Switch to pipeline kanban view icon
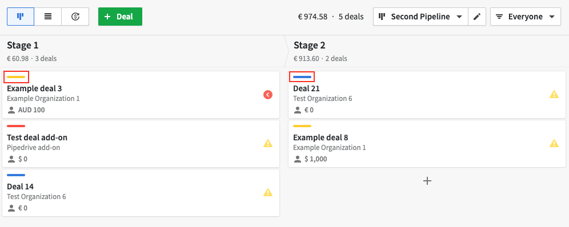Image resolution: width=569 pixels, height=227 pixels. 21,17
